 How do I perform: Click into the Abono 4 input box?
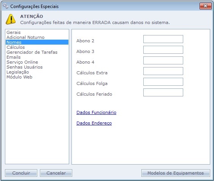click(163, 61)
